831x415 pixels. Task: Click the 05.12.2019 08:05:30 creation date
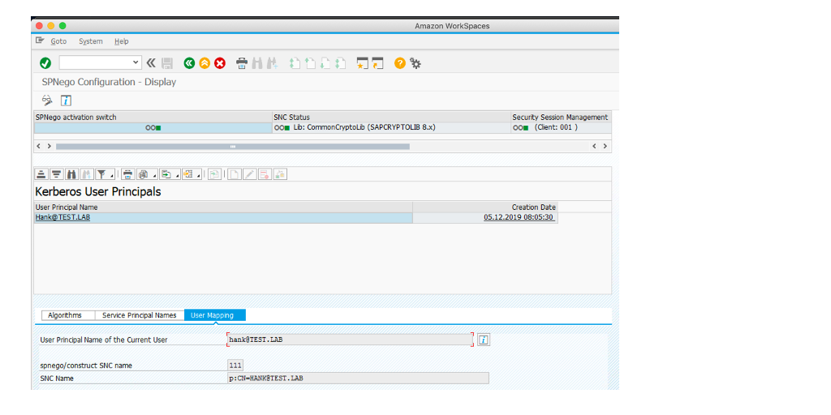(x=519, y=217)
